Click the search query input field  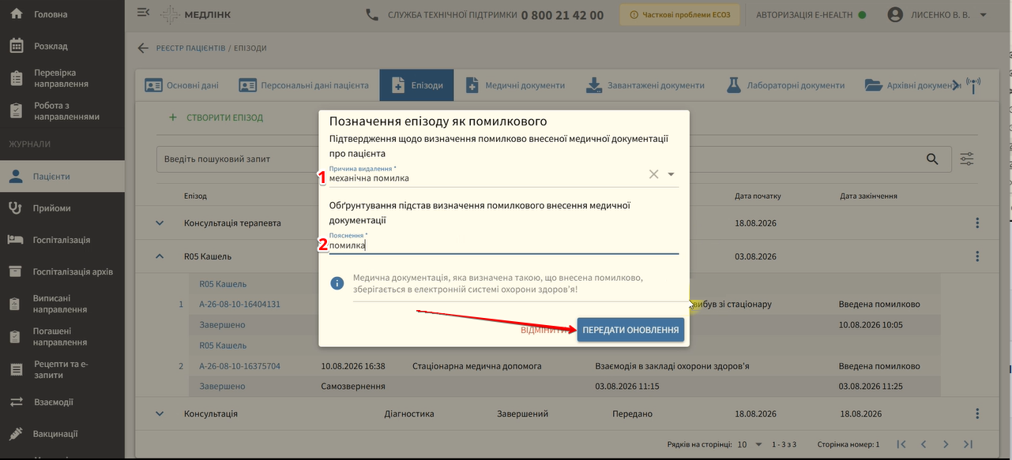click(537, 159)
